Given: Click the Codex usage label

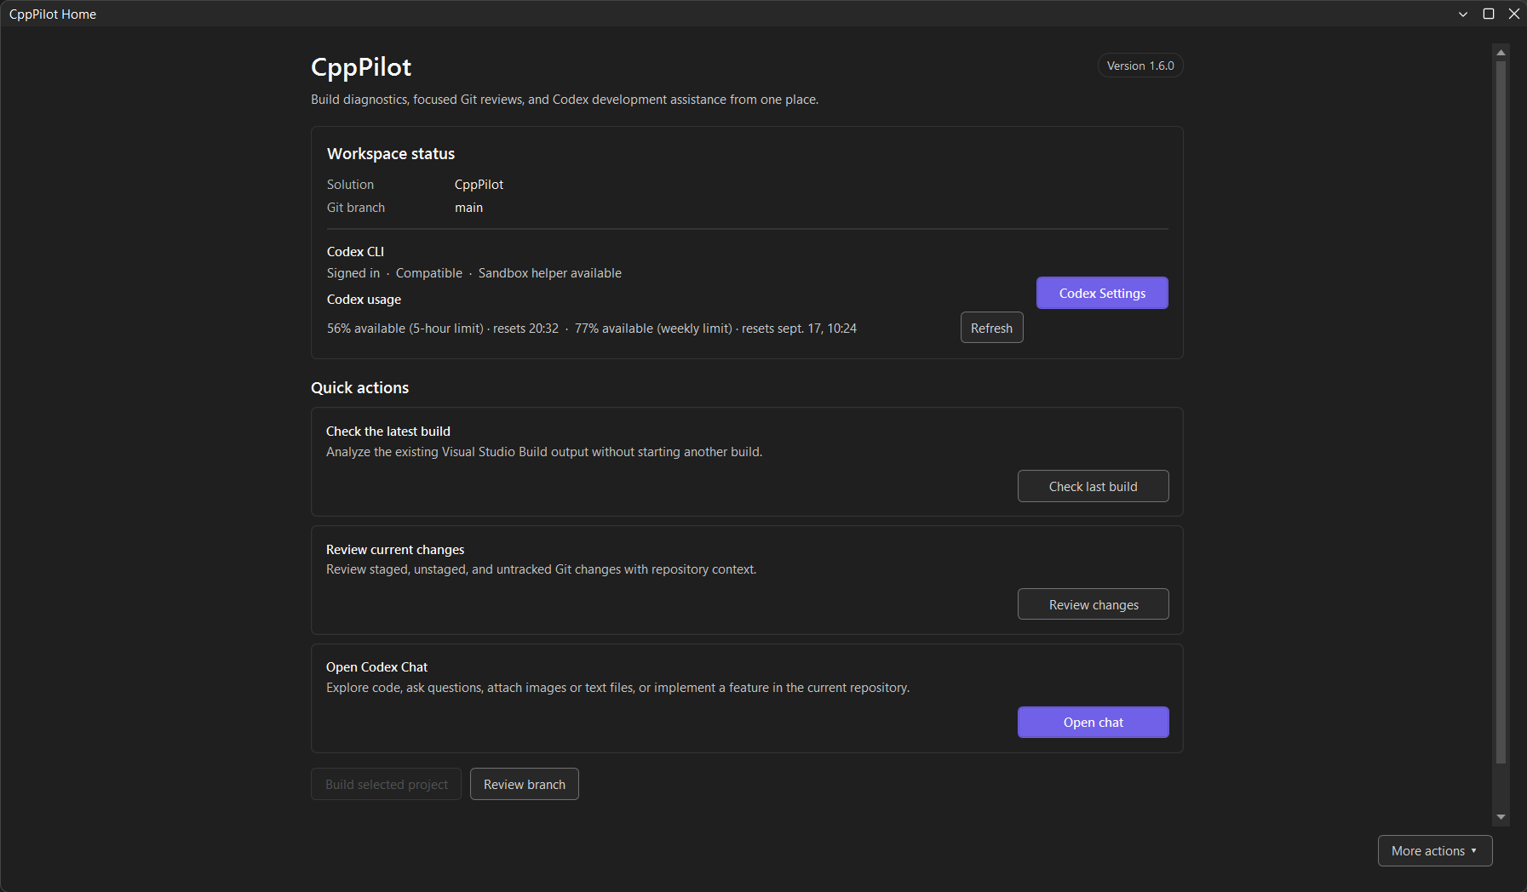Looking at the screenshot, I should (x=364, y=300).
